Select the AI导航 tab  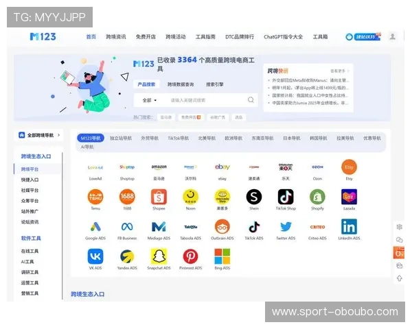point(87,147)
